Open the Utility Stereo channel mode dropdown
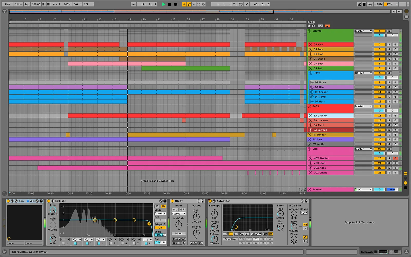The image size is (411, 257). [179, 214]
